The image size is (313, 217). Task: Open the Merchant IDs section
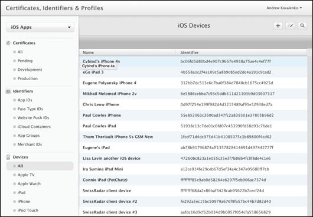point(30,144)
